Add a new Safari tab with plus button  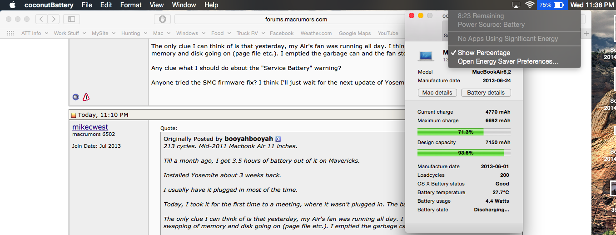pyautogui.click(x=586, y=33)
